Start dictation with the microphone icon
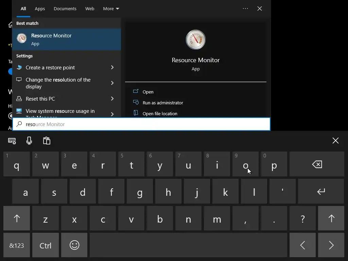Image resolution: width=348 pixels, height=261 pixels. pos(29,141)
